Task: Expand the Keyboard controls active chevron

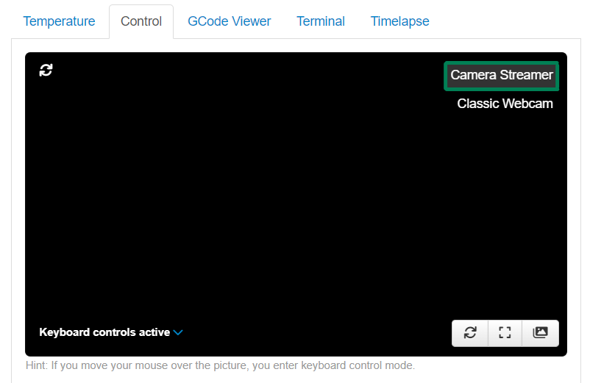Action: 178,332
